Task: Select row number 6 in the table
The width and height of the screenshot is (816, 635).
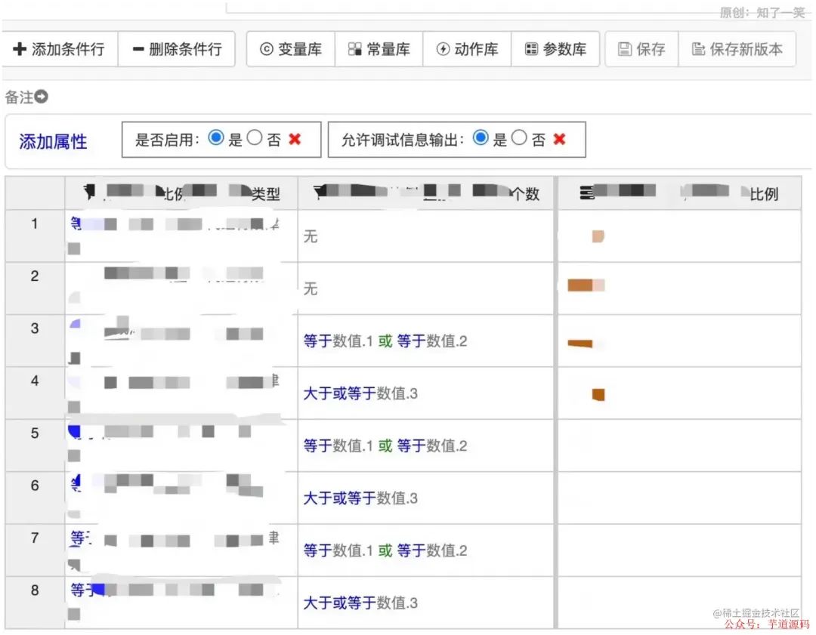Action: point(35,485)
